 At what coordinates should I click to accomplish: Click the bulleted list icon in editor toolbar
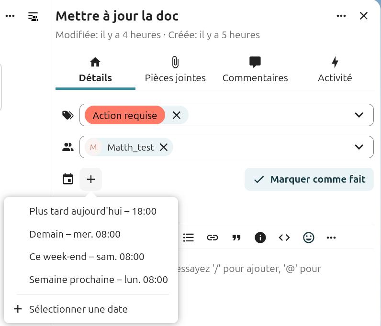click(x=189, y=238)
